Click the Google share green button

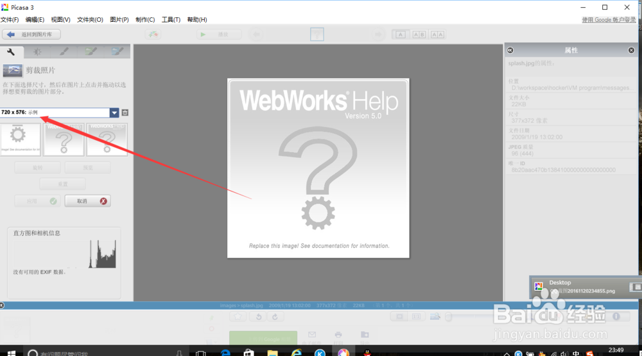click(263, 338)
